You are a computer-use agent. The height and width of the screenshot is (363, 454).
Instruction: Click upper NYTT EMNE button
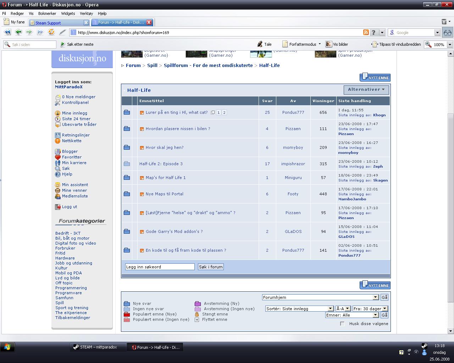(x=375, y=77)
